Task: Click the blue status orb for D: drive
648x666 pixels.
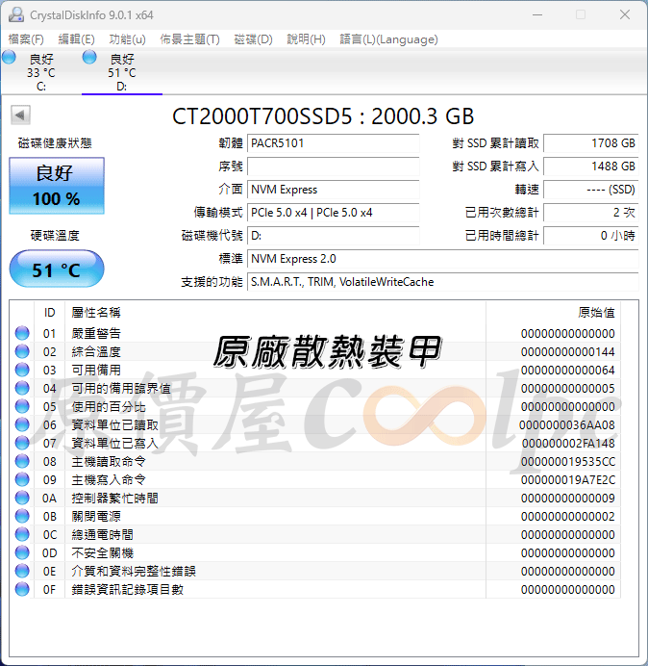Action: [x=89, y=57]
